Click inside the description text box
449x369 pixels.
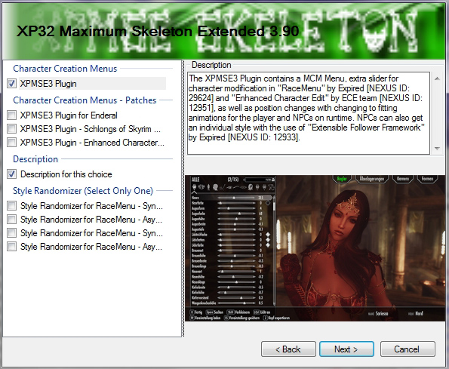[309, 113]
